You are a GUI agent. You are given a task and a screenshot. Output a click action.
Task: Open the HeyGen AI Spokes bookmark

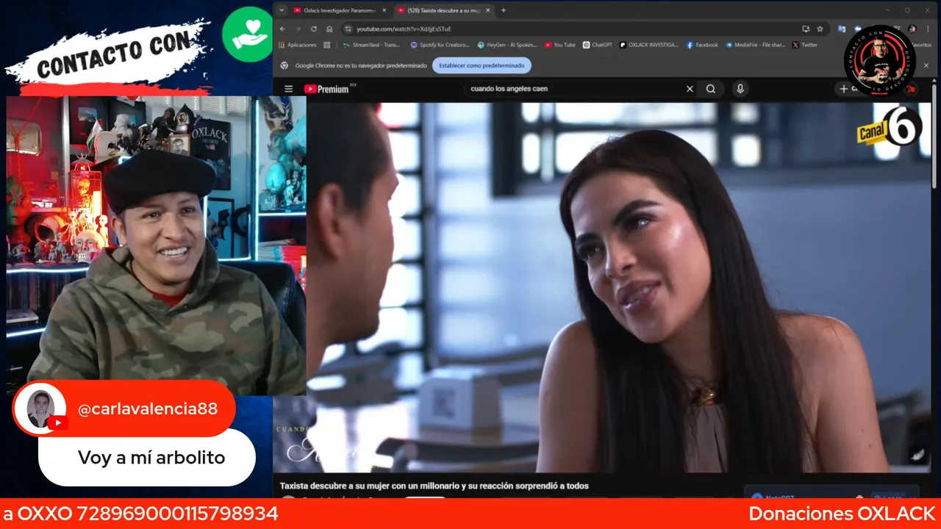point(507,45)
